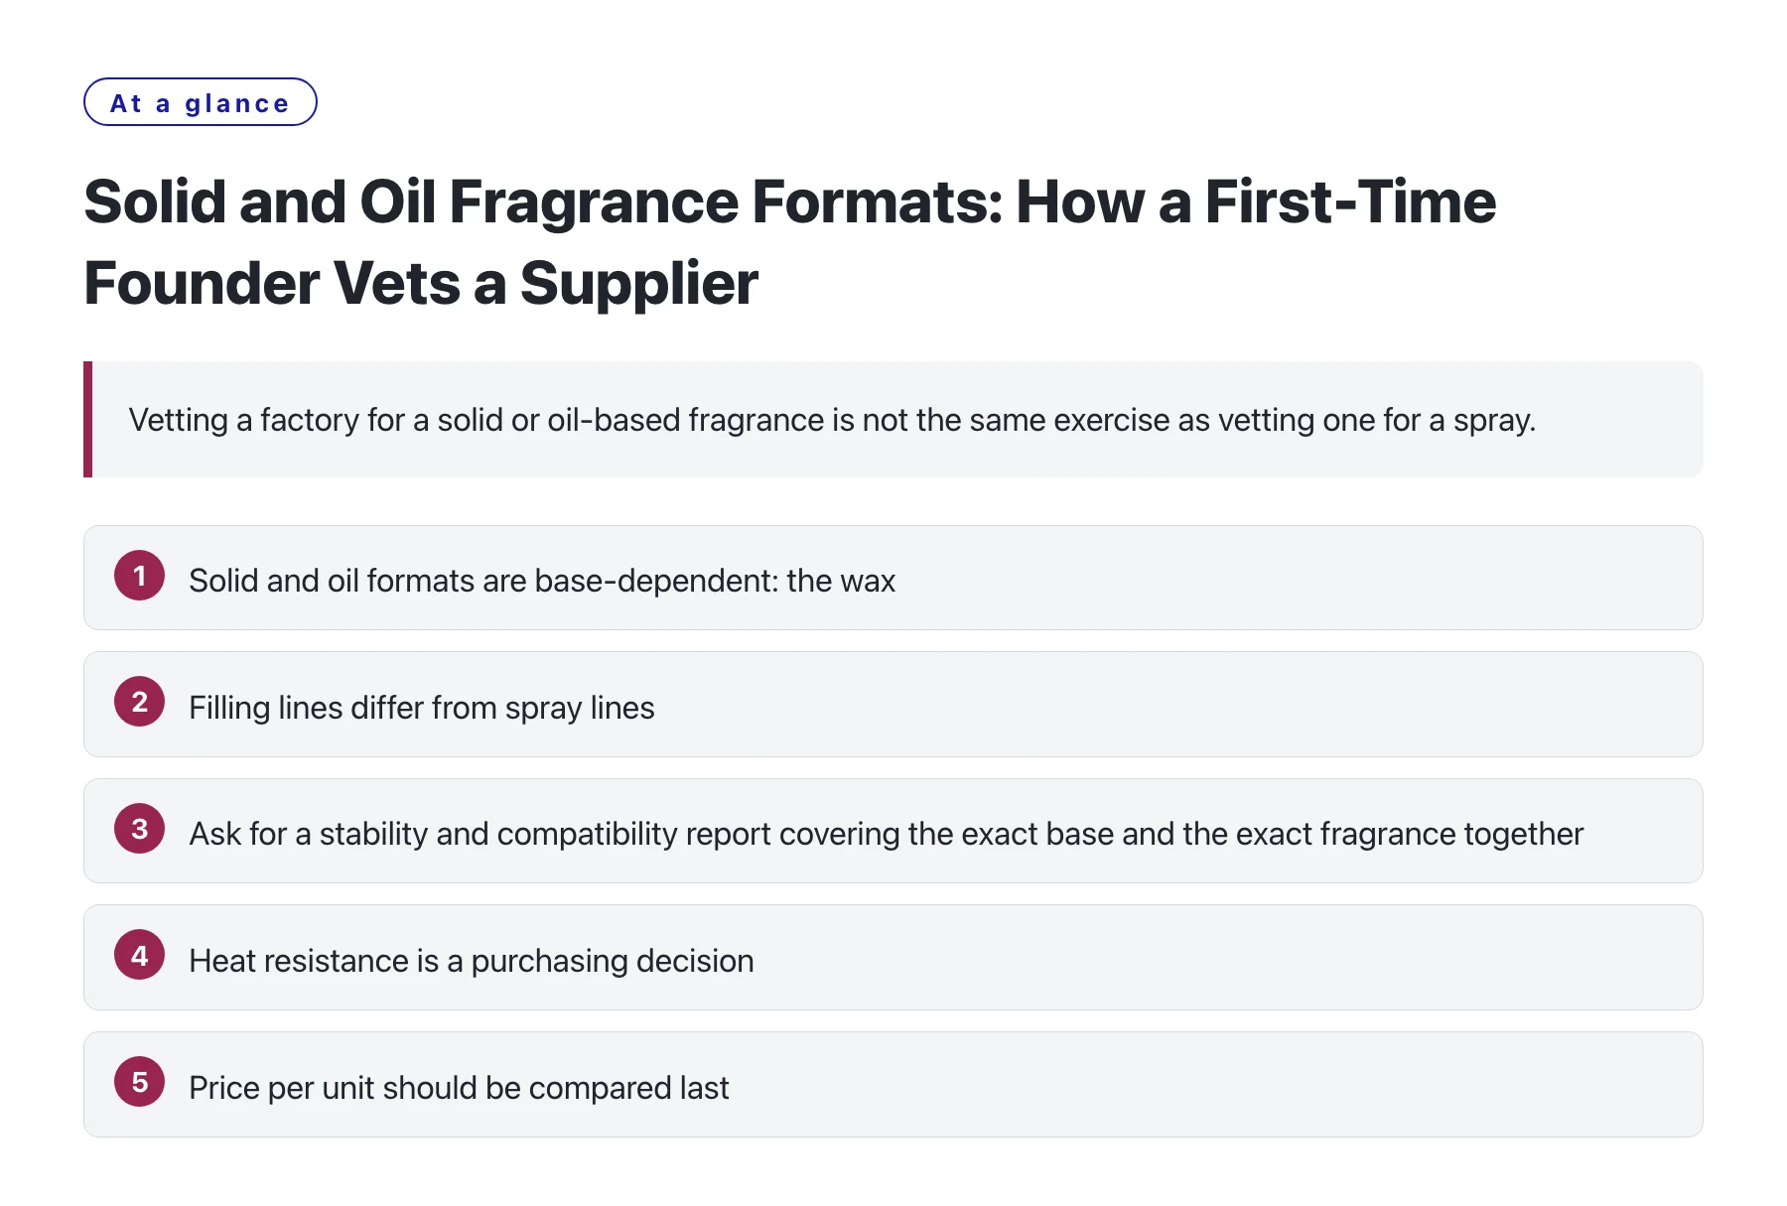The image size is (1787, 1206).
Task: Click the number 5 circle badge
Action: pos(139,1082)
